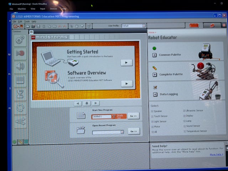This screenshot has height=171, width=228.
Task: Expand the Complete Palette section
Action: click(155, 75)
